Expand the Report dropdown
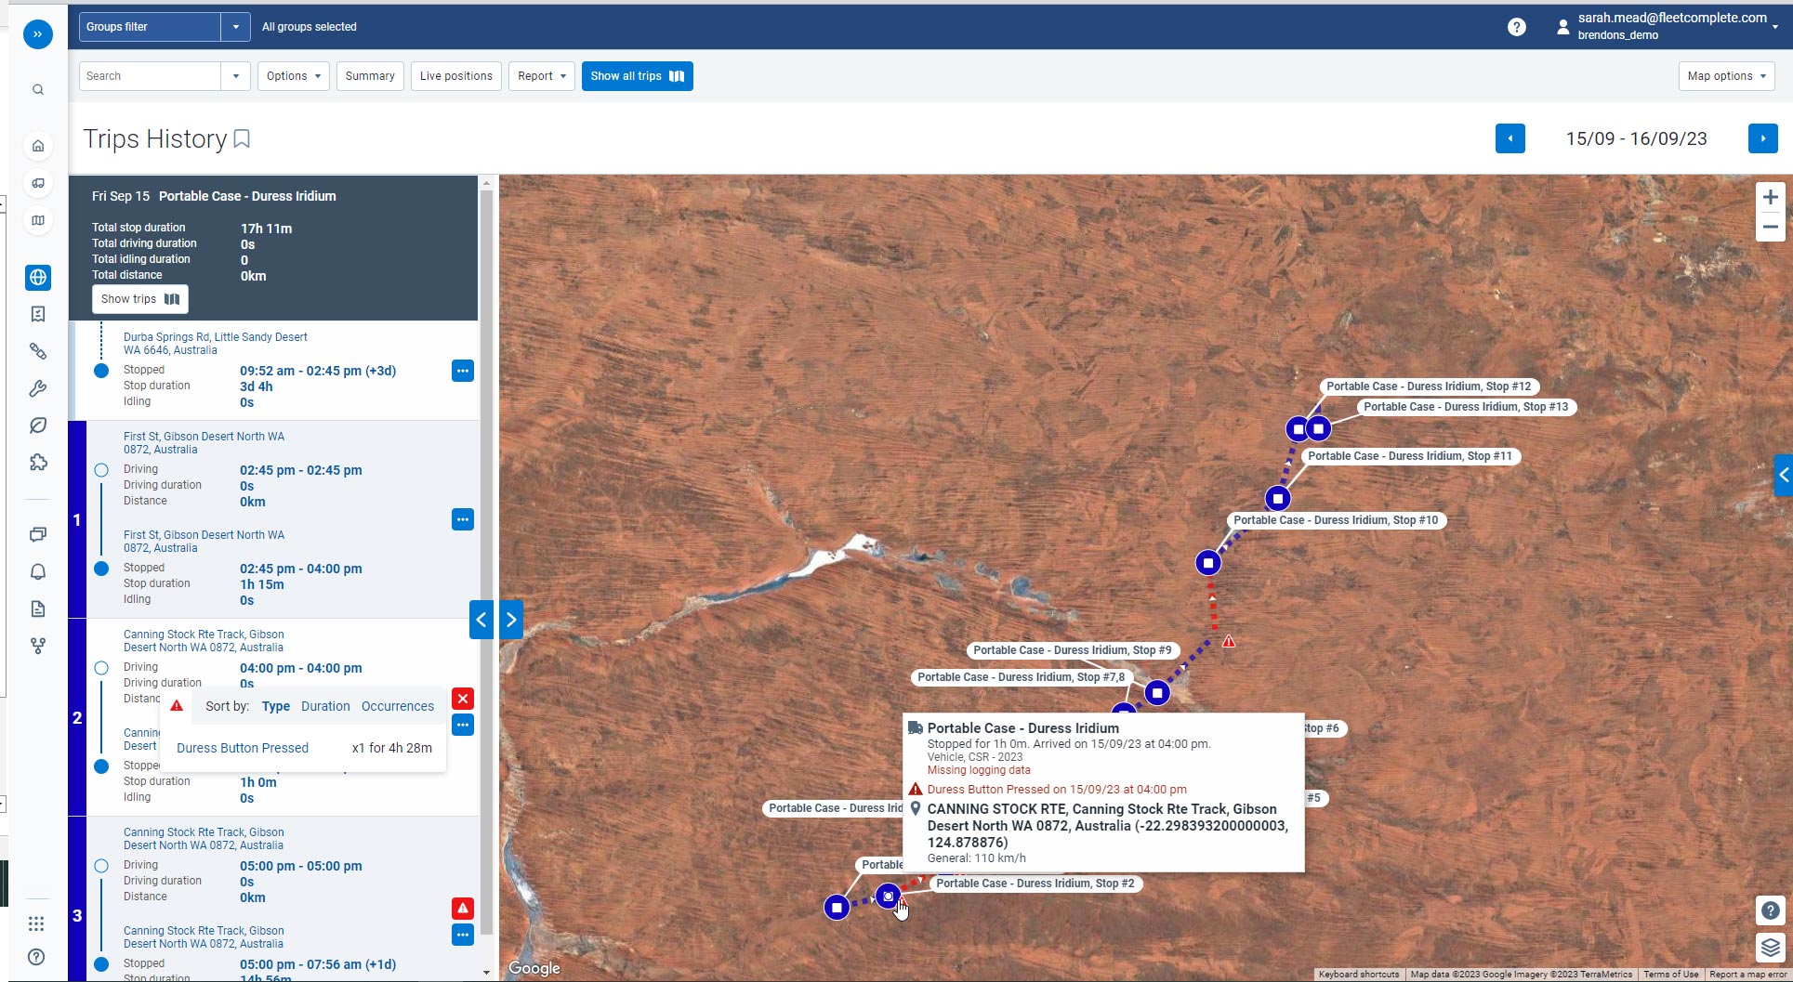The height and width of the screenshot is (982, 1793). point(540,75)
